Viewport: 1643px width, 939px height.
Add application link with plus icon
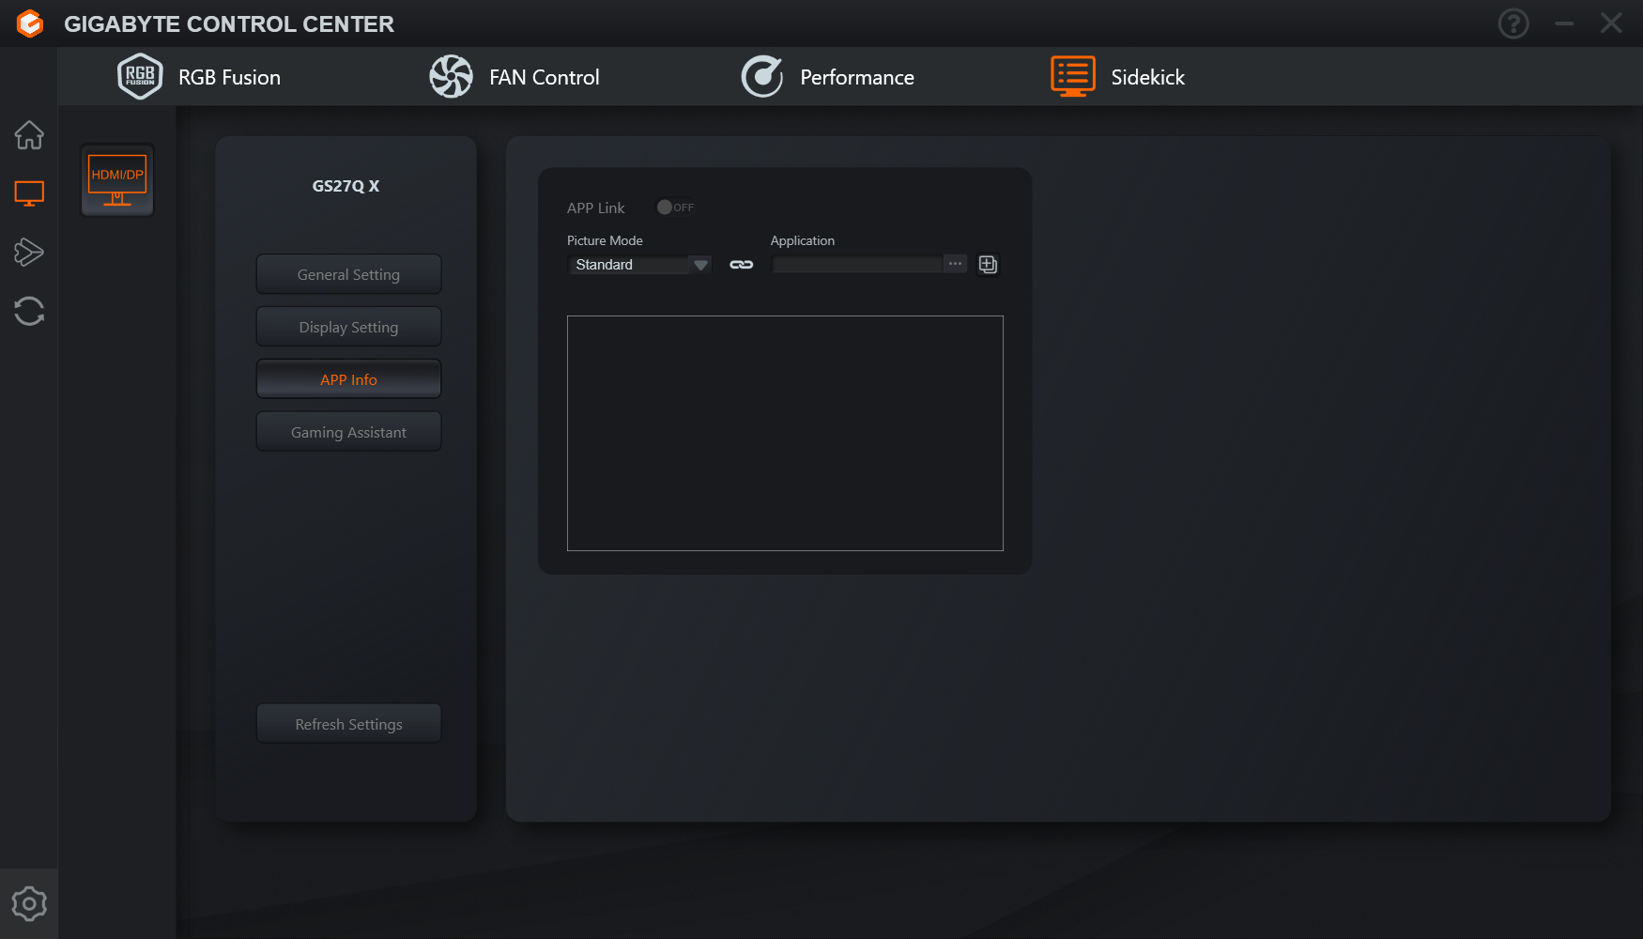[x=988, y=265]
